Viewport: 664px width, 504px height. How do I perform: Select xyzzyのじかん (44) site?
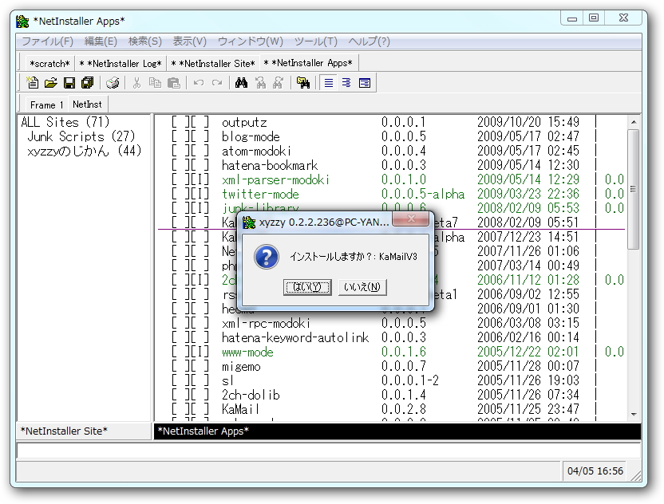click(84, 151)
